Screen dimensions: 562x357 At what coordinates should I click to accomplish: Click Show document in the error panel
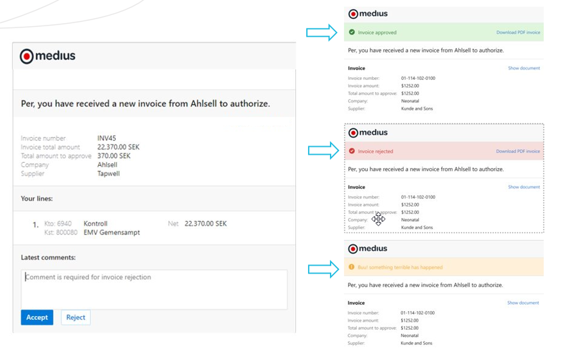click(523, 303)
